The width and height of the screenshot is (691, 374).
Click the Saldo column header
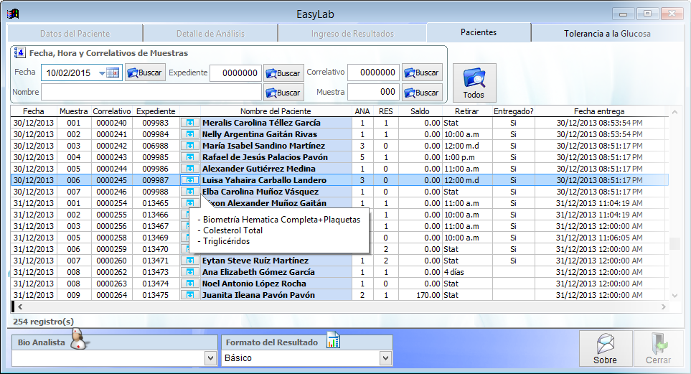[x=420, y=111]
